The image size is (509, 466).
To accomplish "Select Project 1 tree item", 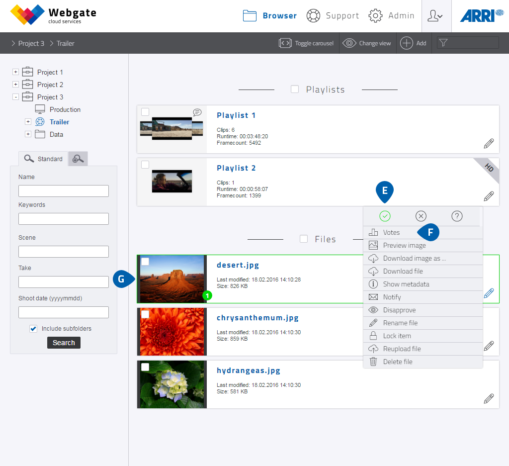I will (50, 73).
